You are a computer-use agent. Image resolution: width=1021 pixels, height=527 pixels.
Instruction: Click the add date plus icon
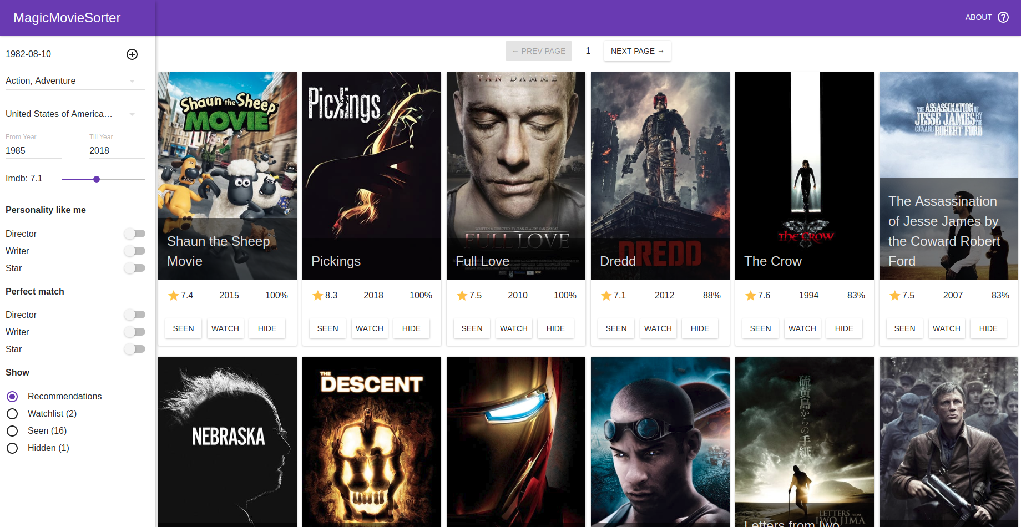(132, 54)
